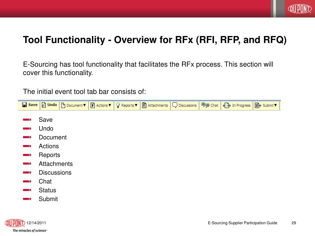This screenshot has height=236, width=315.
Task: Select the Save label in toolbar
Action: point(33,105)
